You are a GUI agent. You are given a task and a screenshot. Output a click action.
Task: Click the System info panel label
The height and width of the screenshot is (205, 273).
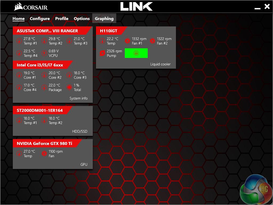coord(79,98)
